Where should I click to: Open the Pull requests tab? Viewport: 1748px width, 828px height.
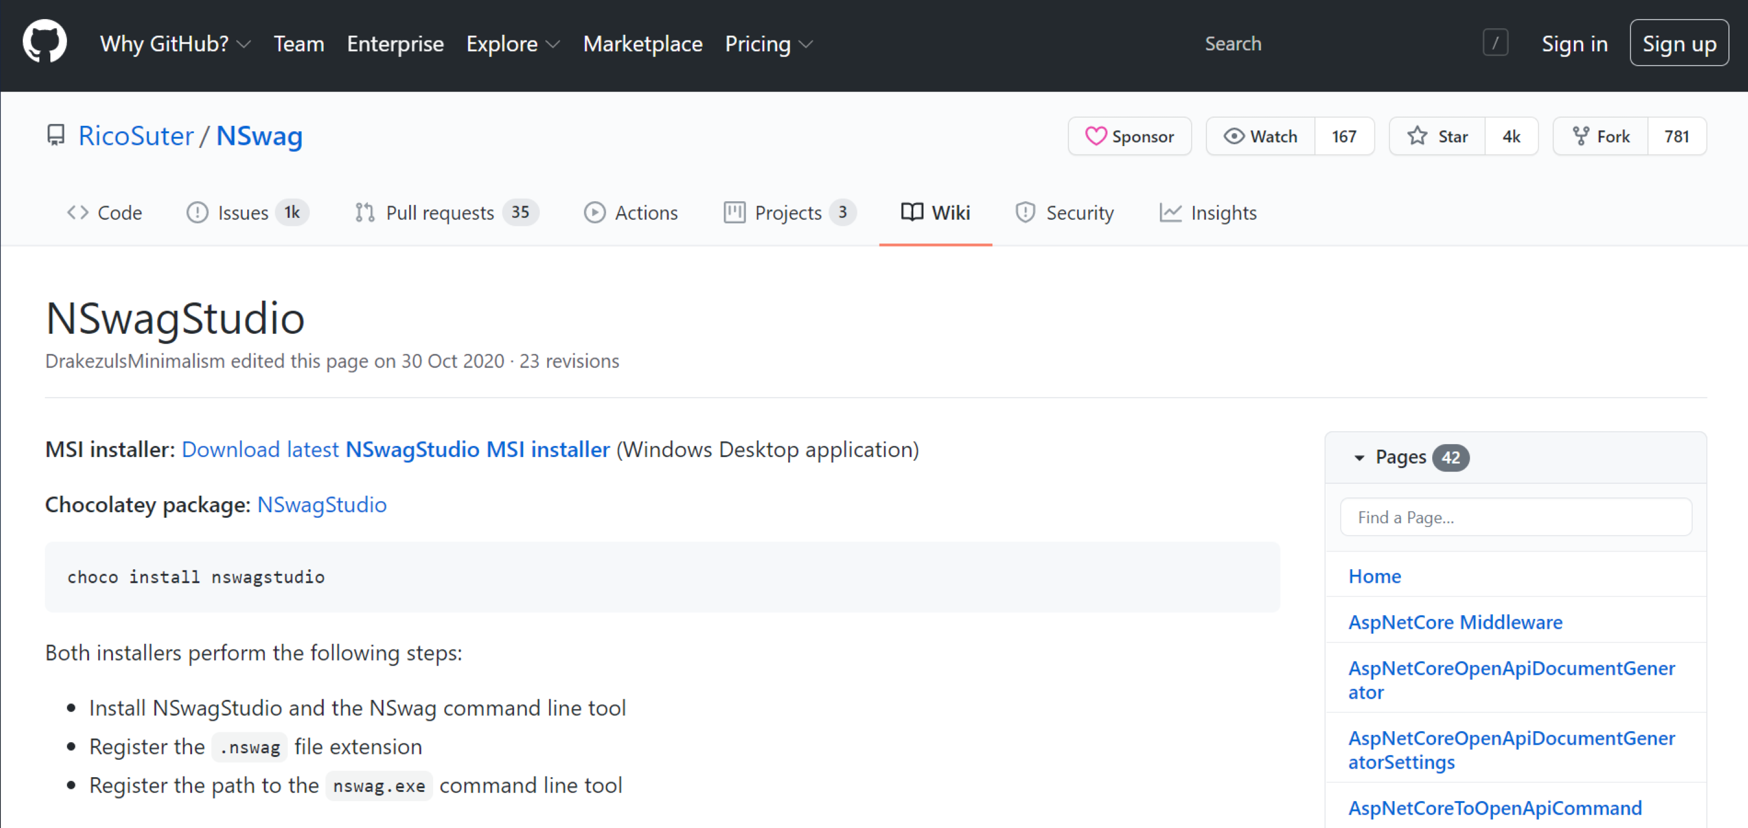click(447, 212)
